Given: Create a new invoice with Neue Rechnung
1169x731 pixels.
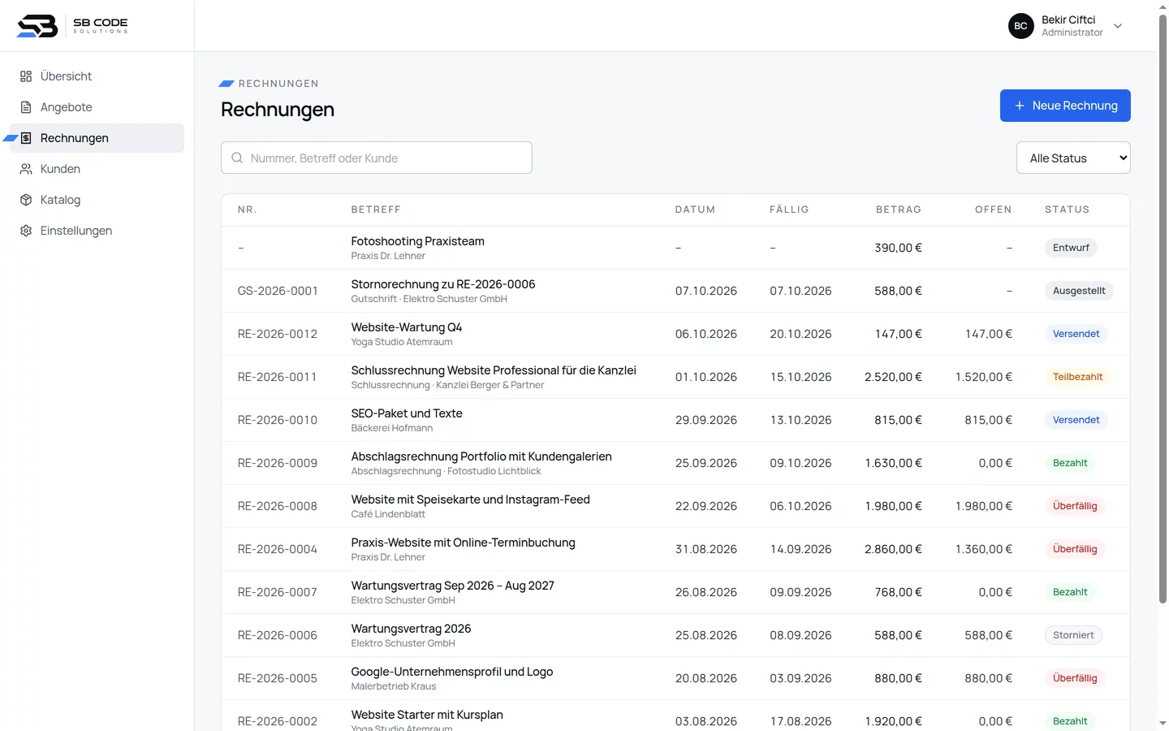Looking at the screenshot, I should pos(1065,106).
